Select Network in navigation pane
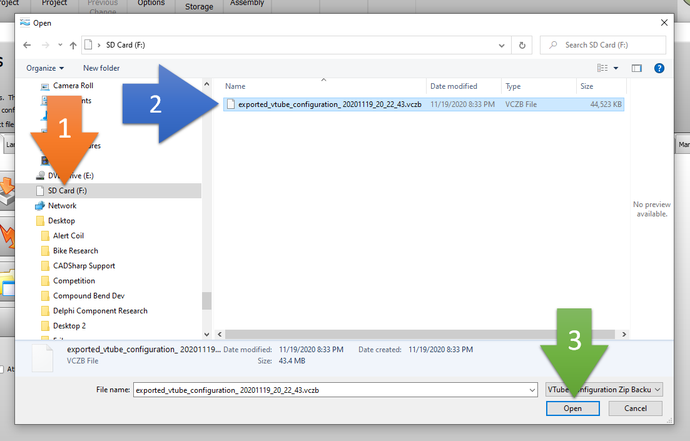 [62, 206]
